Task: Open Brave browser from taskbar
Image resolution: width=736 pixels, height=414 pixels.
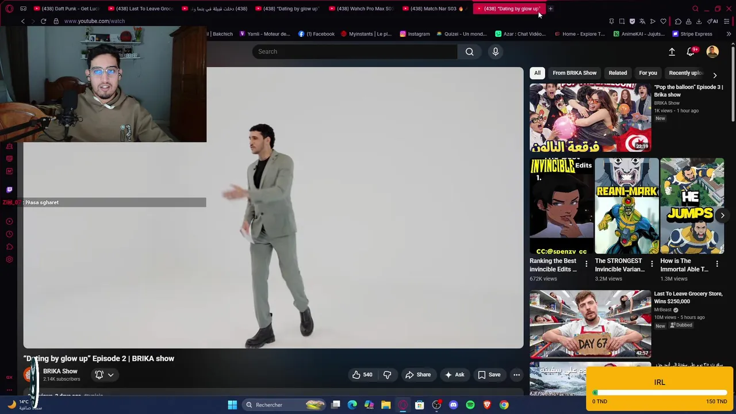Action: [x=487, y=405]
